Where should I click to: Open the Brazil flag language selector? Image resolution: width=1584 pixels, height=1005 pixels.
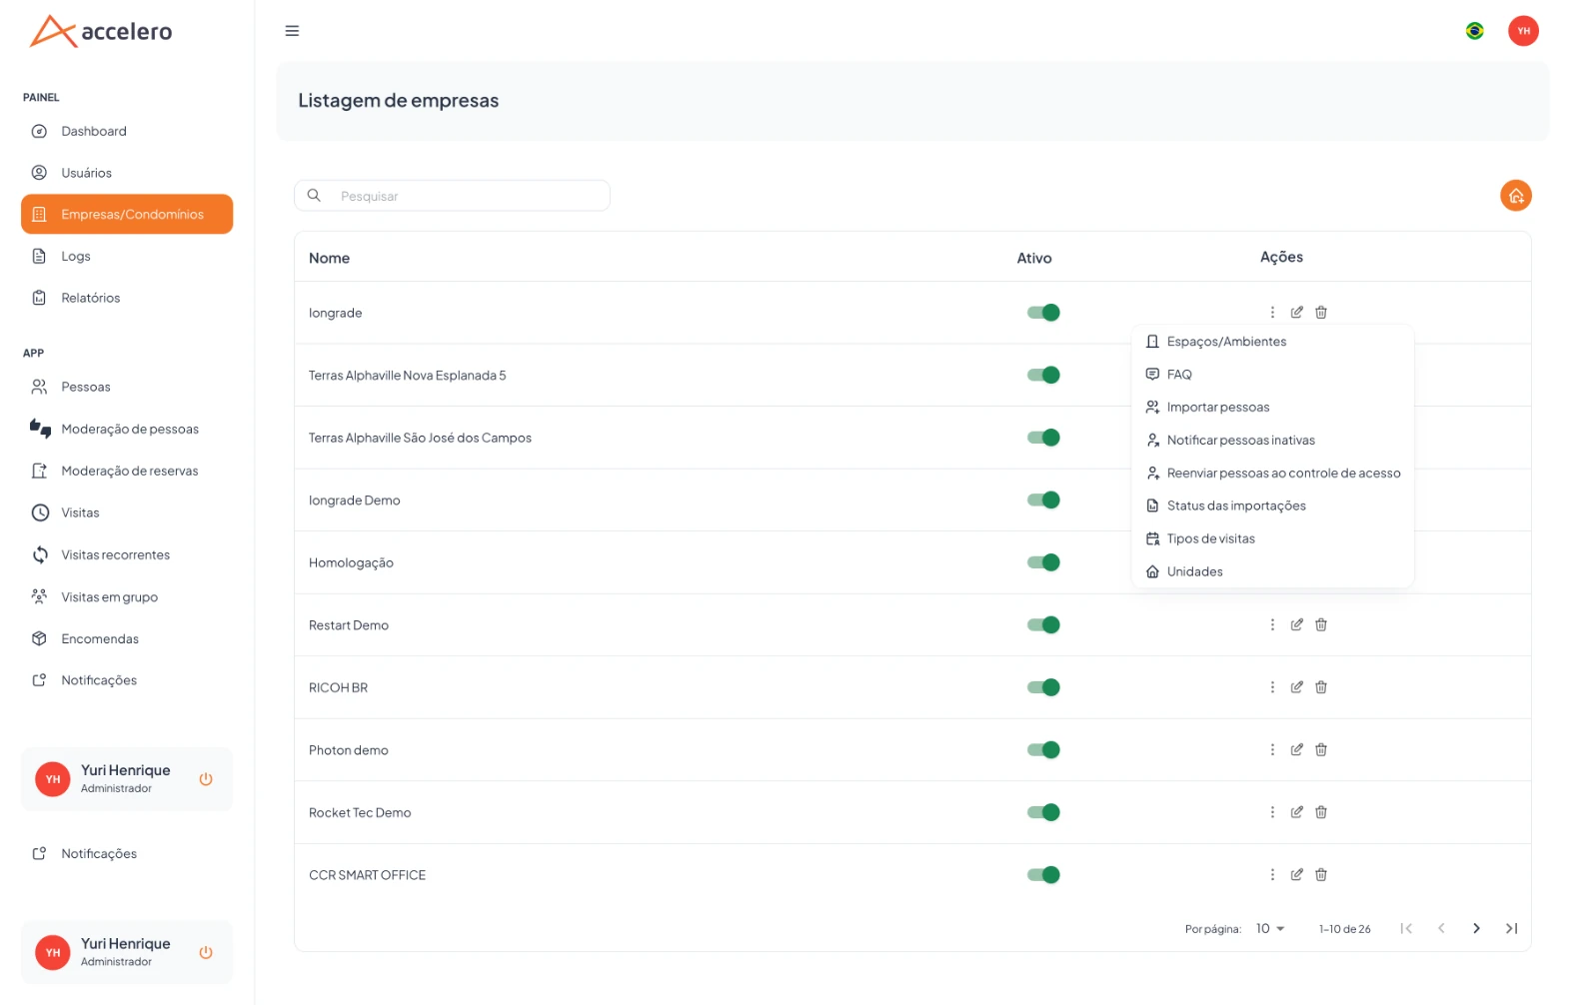(1474, 31)
